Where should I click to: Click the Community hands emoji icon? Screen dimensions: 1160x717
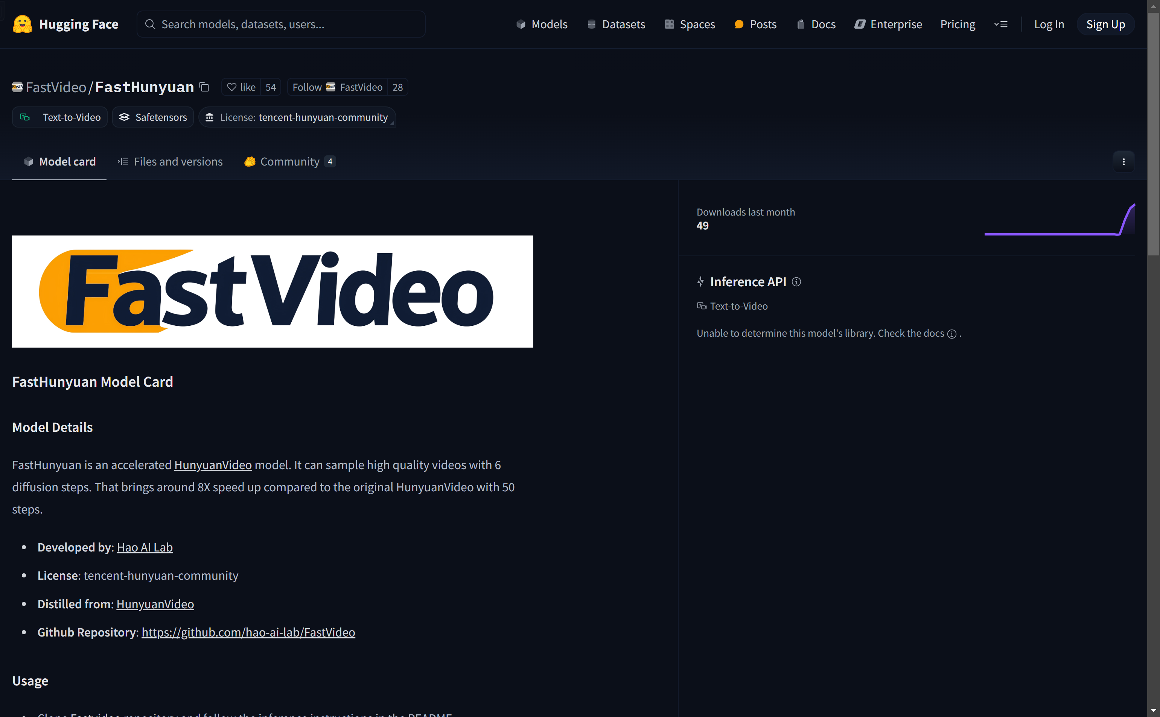(250, 162)
